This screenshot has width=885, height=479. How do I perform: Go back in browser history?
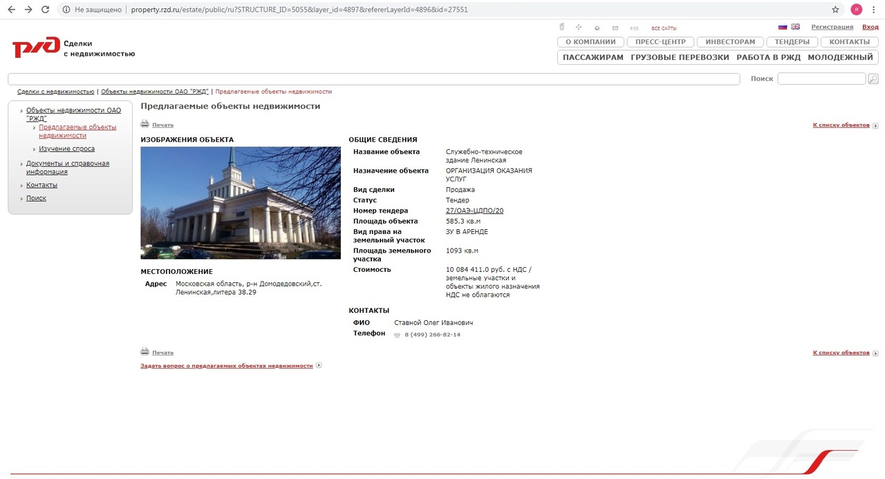11,10
